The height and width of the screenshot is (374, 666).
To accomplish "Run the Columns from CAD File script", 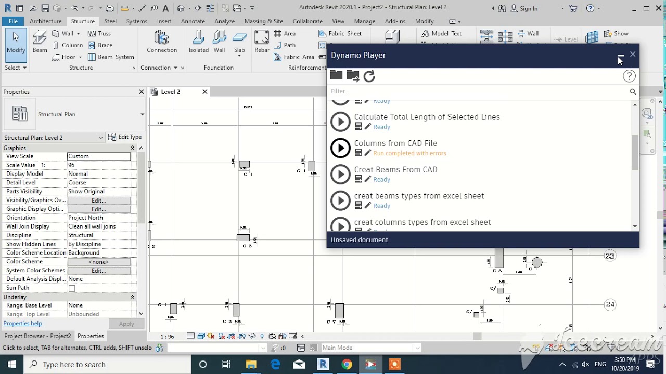I will pos(340,148).
